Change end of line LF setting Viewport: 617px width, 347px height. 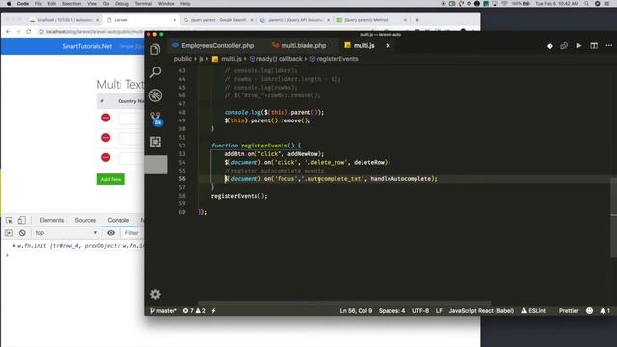[x=439, y=310]
